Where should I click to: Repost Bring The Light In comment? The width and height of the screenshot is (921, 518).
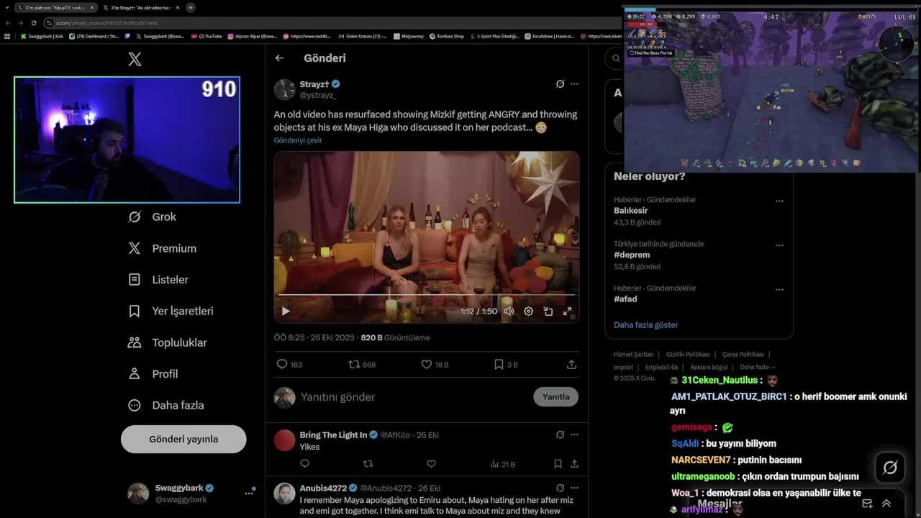(x=368, y=464)
